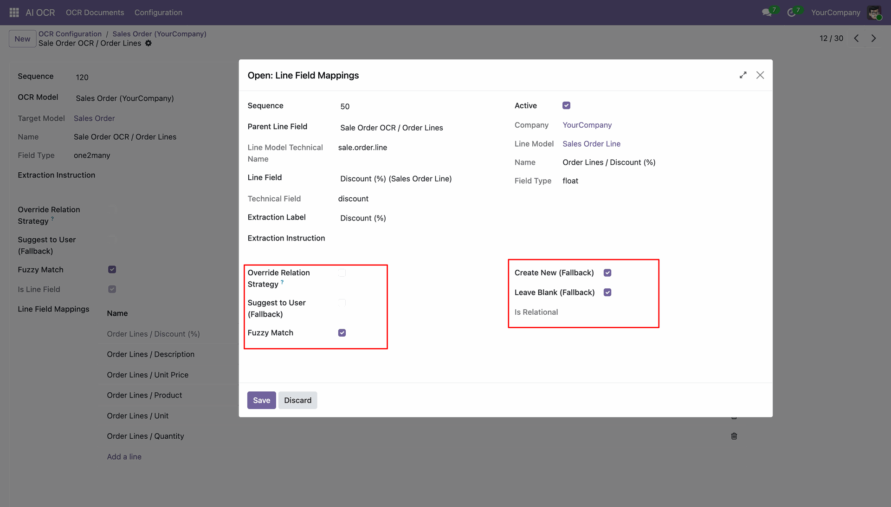
Task: Create a New record
Action: click(22, 39)
